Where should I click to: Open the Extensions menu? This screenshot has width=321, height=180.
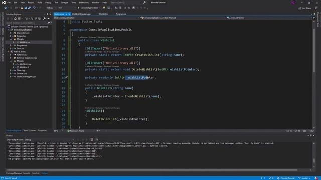[84, 3]
